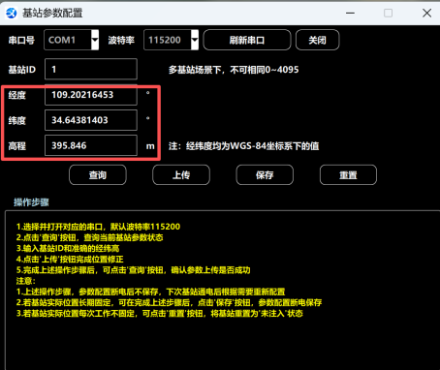Click the 操作步骤 heading label
Image resolution: width=440 pixels, height=370 pixels.
31,202
